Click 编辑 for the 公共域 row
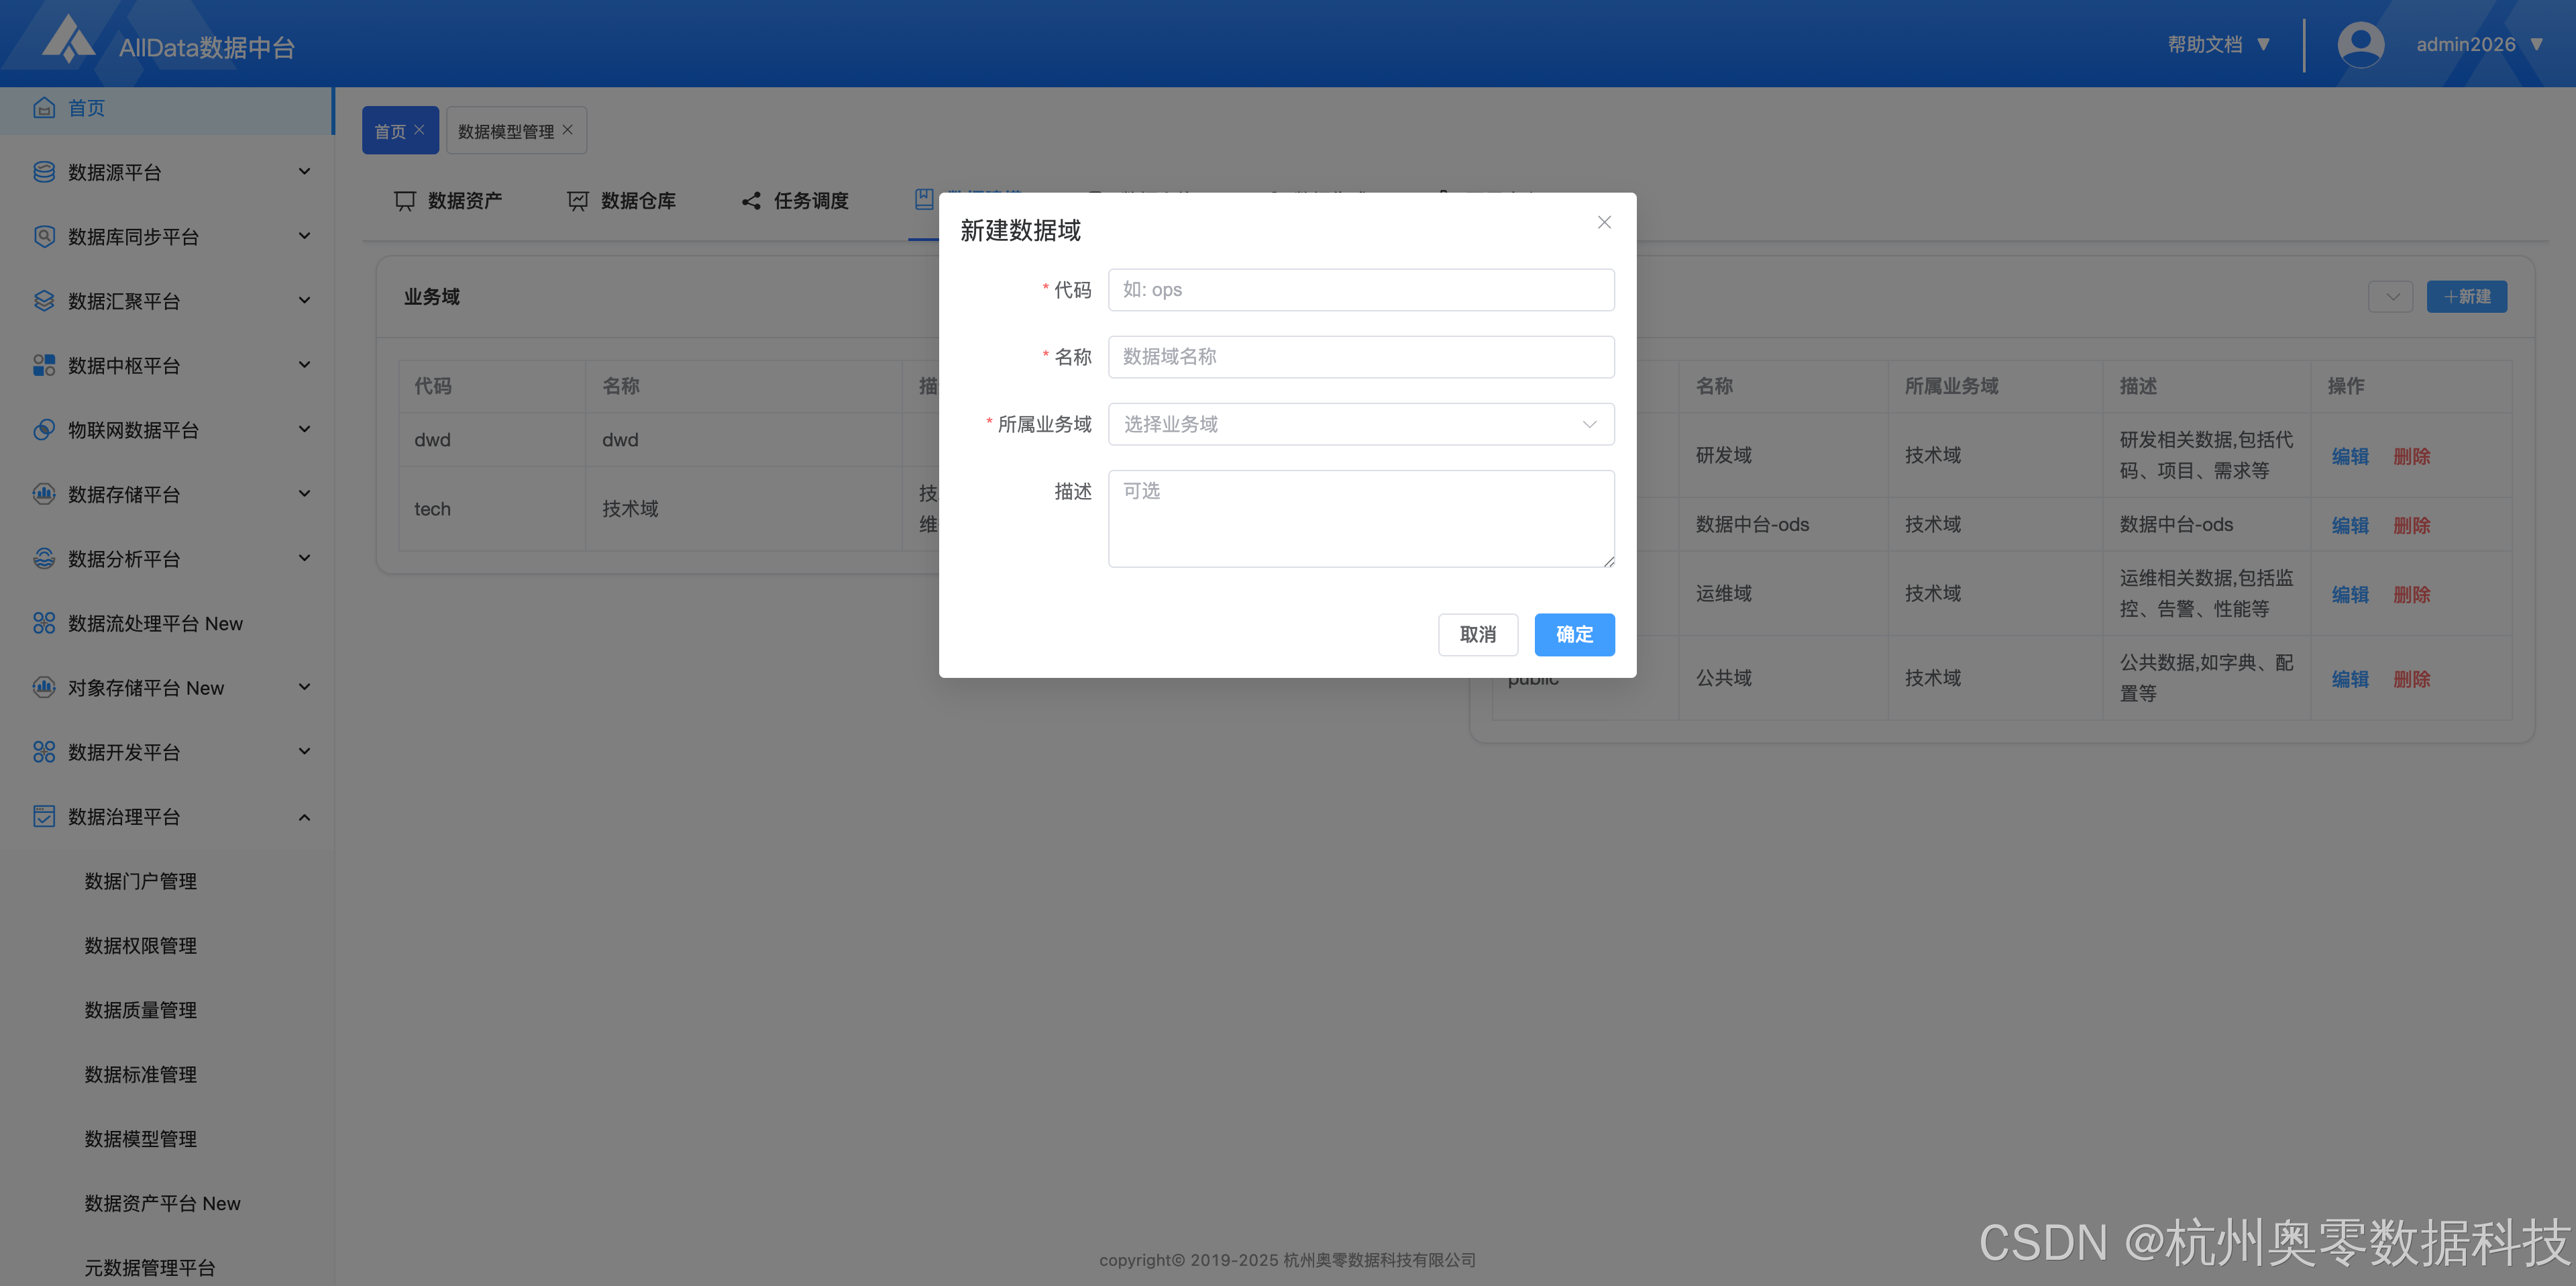This screenshot has height=1286, width=2576. point(2350,679)
